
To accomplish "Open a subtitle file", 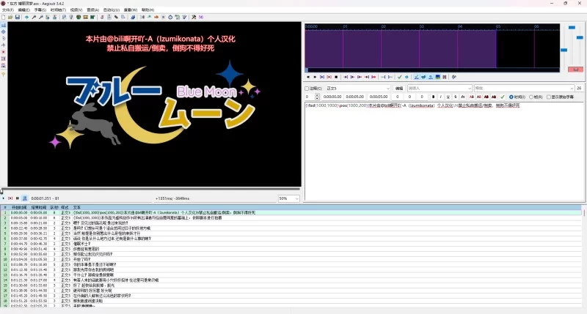I will (x=10, y=17).
